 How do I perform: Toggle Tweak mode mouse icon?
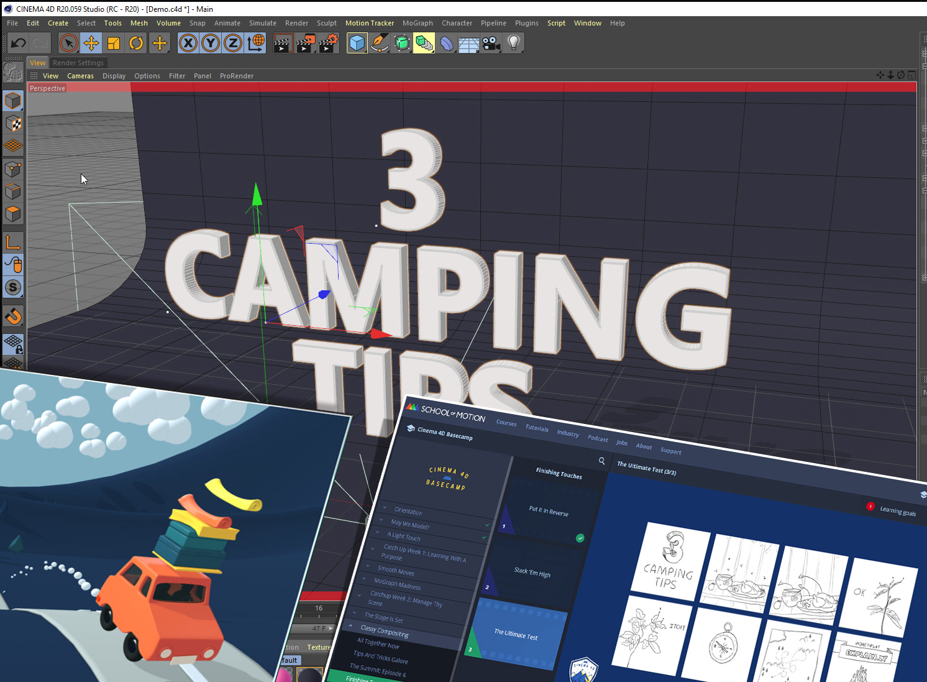click(13, 265)
